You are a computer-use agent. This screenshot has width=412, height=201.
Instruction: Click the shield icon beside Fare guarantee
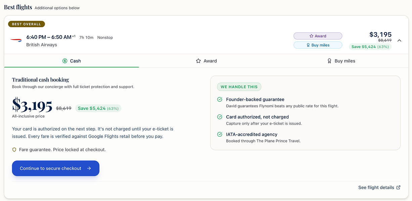click(x=14, y=150)
